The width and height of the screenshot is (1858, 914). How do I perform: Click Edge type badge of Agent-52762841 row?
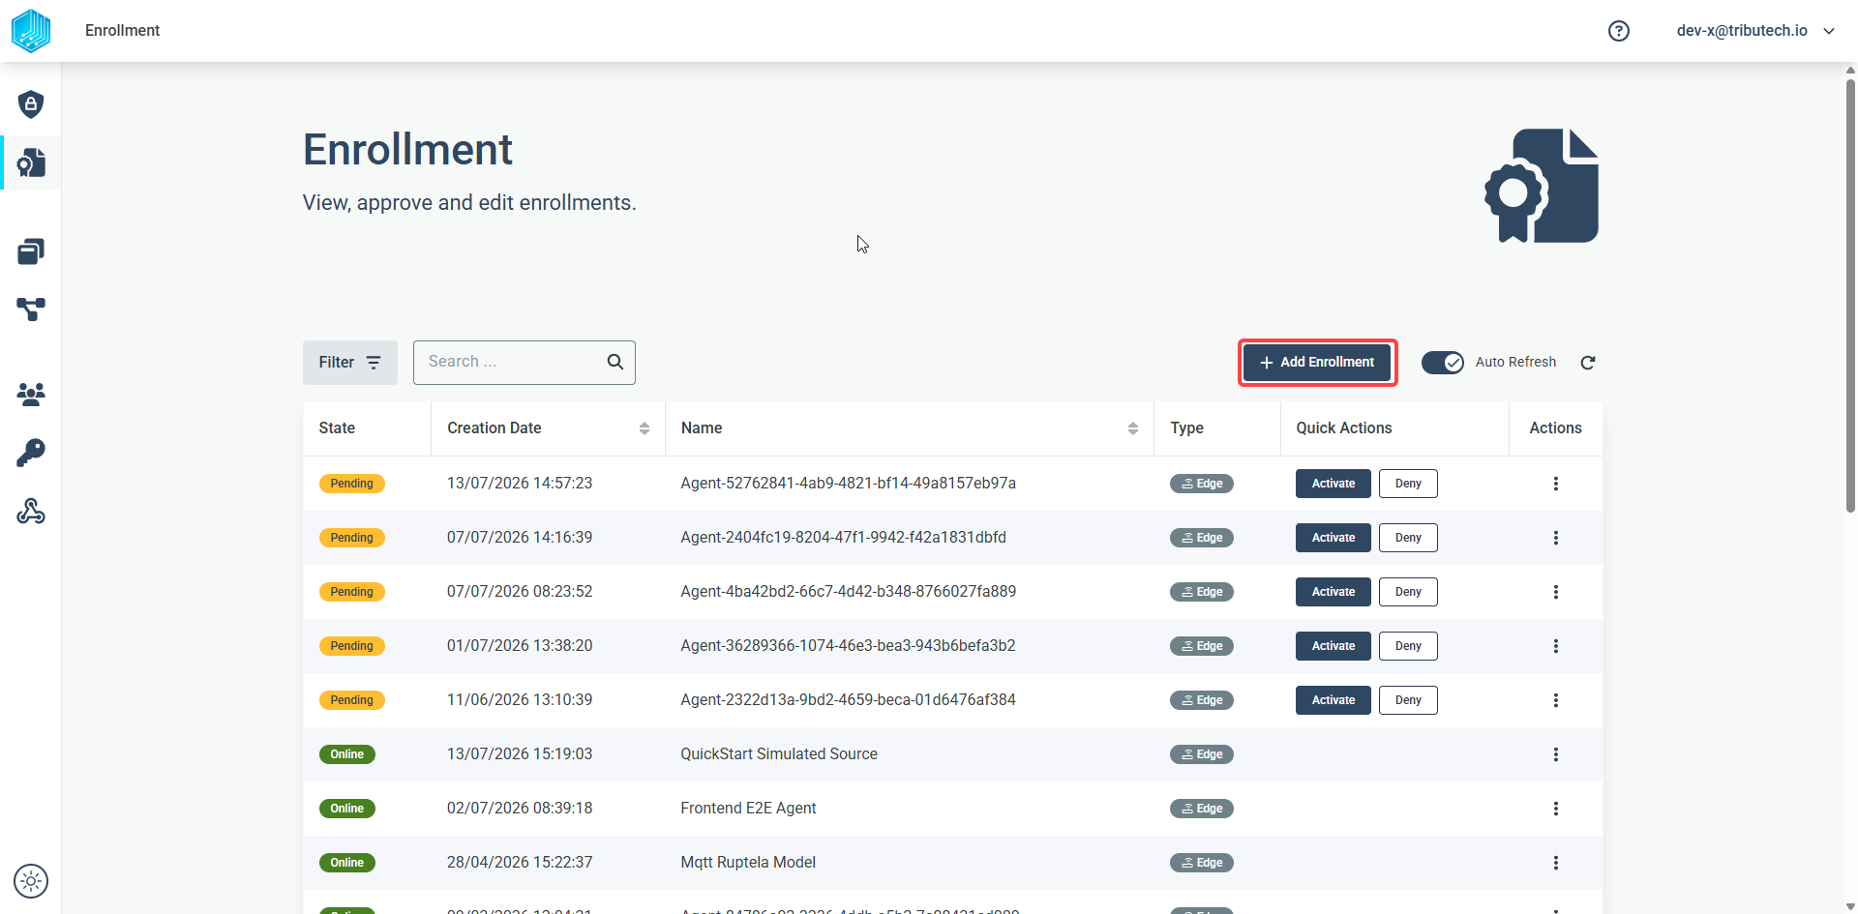(x=1202, y=484)
